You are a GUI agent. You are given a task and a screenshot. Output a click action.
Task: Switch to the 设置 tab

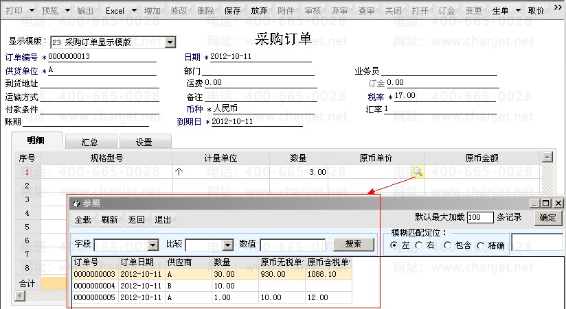tap(145, 142)
